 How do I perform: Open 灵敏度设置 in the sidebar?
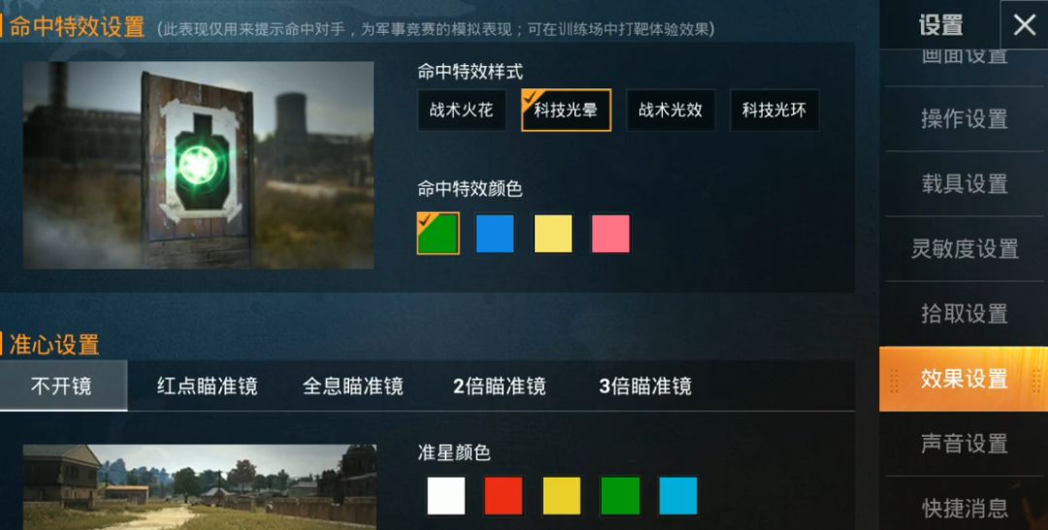964,248
